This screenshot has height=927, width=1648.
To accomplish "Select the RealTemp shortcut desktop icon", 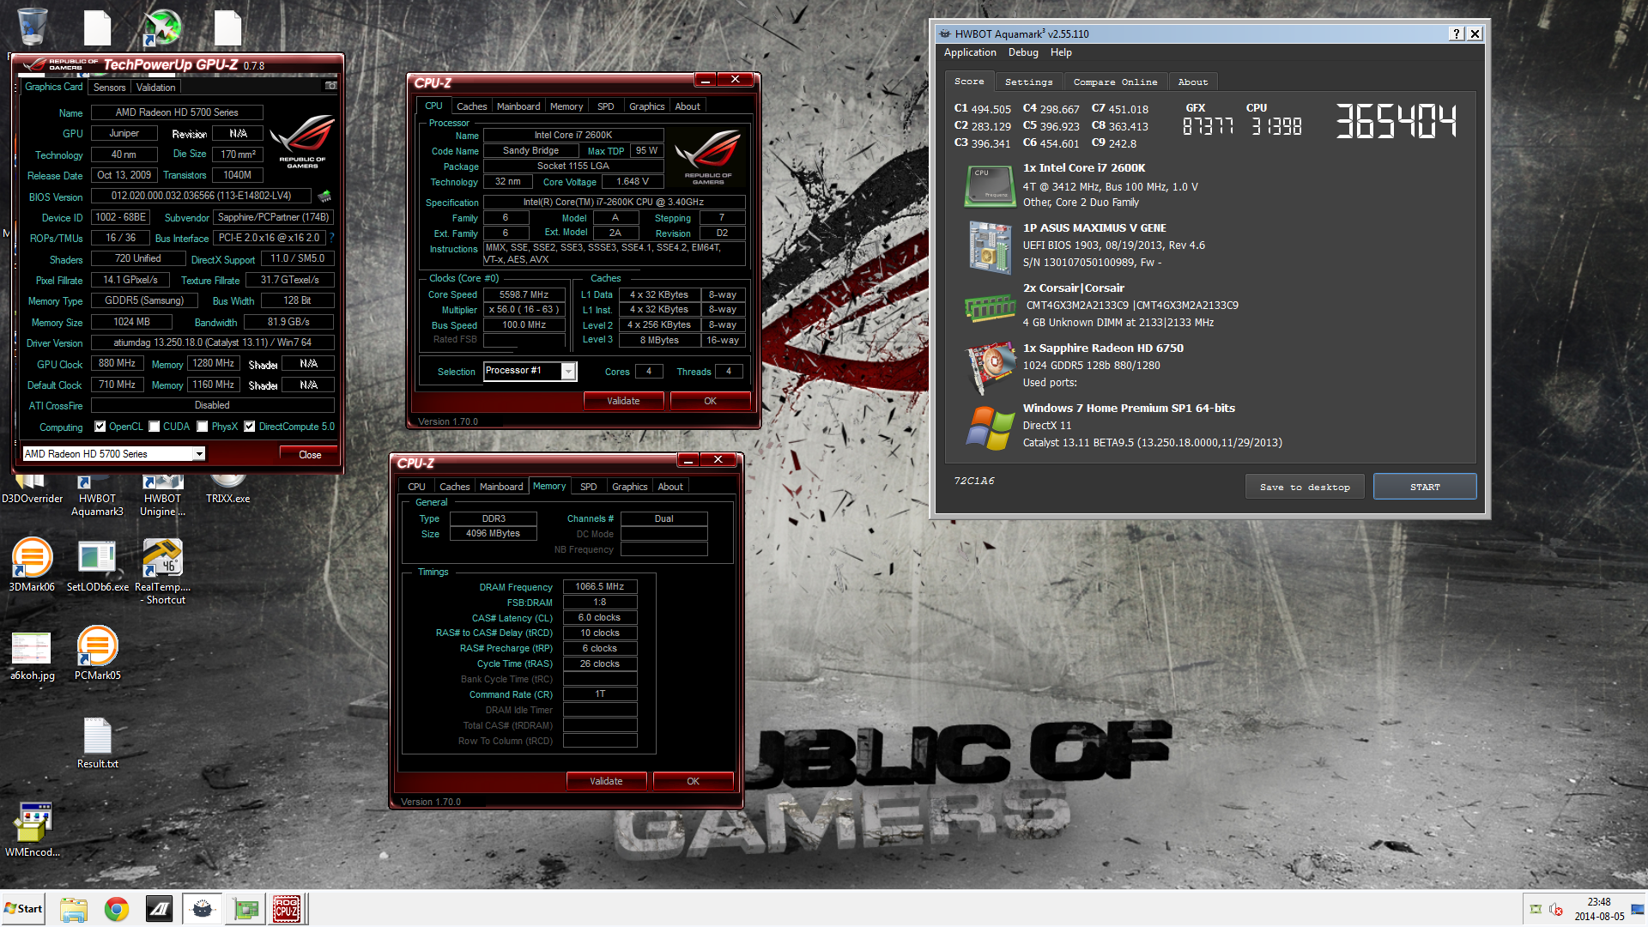I will pos(162,571).
